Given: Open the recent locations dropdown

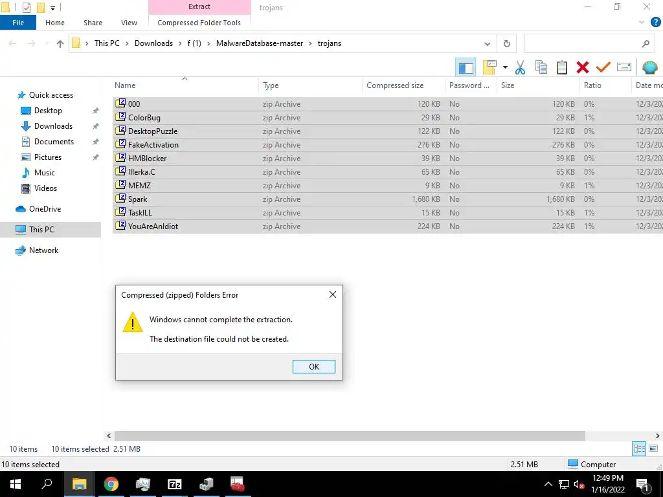Looking at the screenshot, I should 47,43.
